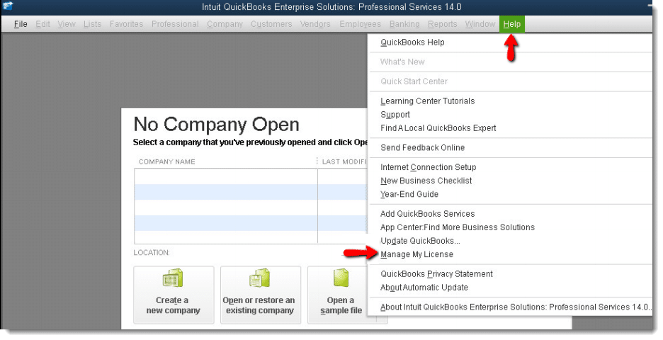Open the View menu

tap(67, 24)
